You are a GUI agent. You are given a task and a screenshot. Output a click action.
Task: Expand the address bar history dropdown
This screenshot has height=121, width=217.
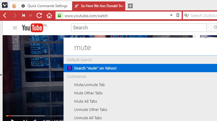pos(171,15)
